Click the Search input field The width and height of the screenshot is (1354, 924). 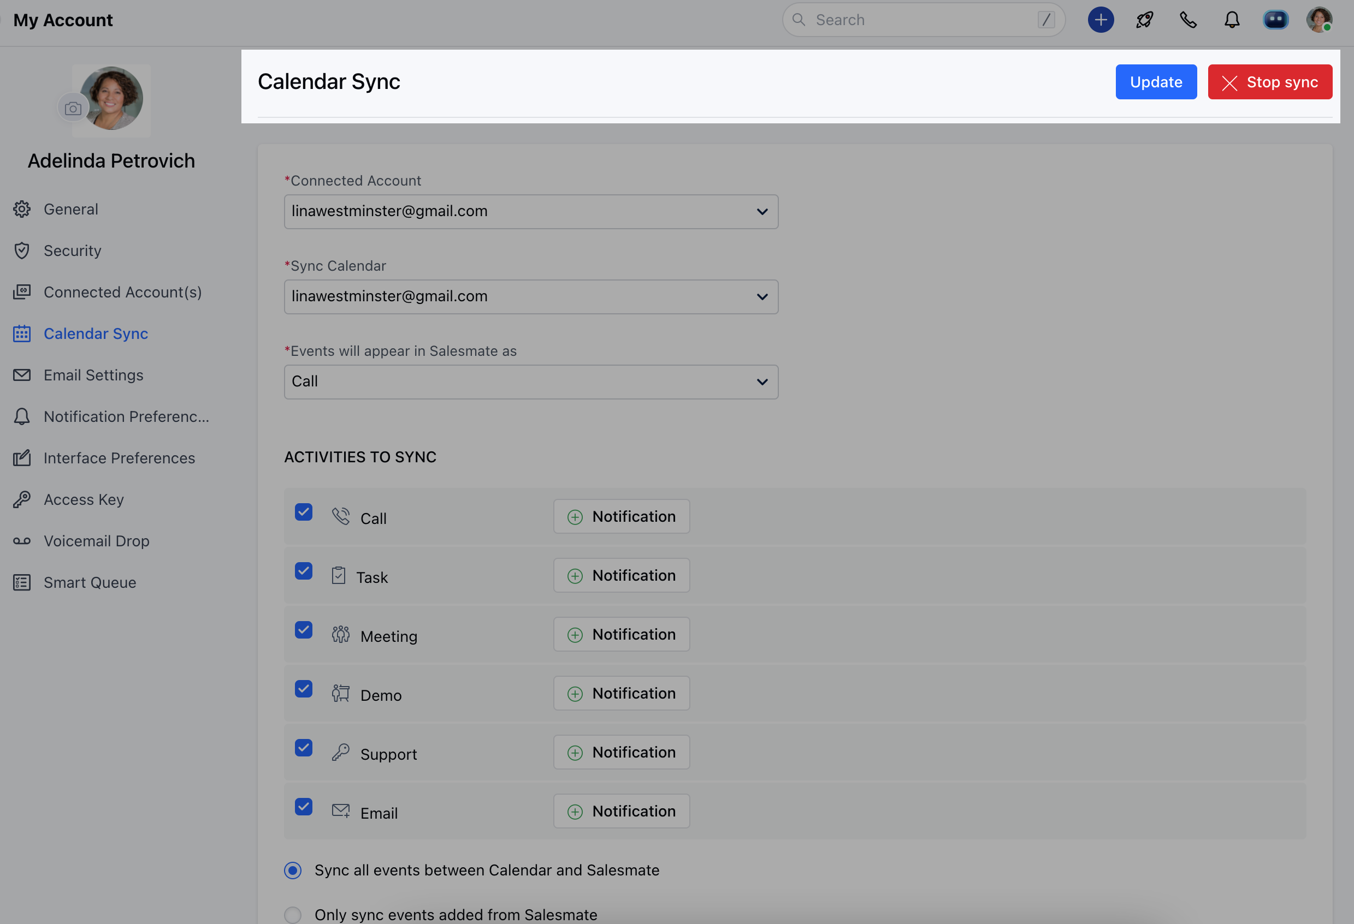coord(923,20)
